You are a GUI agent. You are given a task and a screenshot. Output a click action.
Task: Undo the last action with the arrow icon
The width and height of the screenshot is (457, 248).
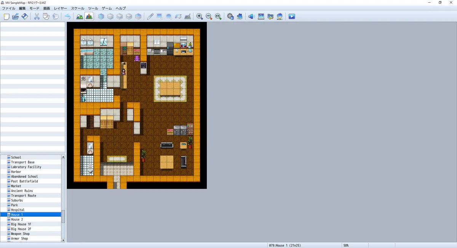coord(67,16)
